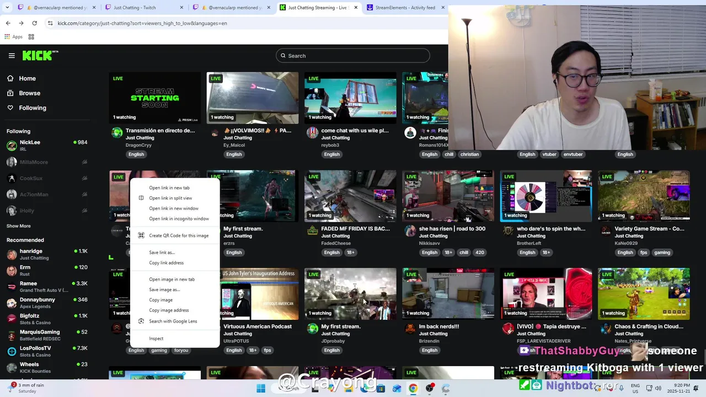The height and width of the screenshot is (397, 706).
Task: Open Browse in Kick sidebar
Action: 29,93
